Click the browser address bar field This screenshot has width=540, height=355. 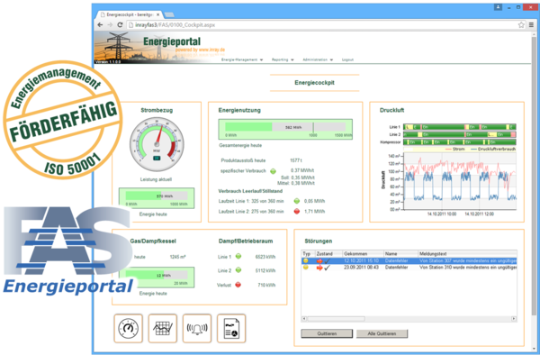coord(322,25)
